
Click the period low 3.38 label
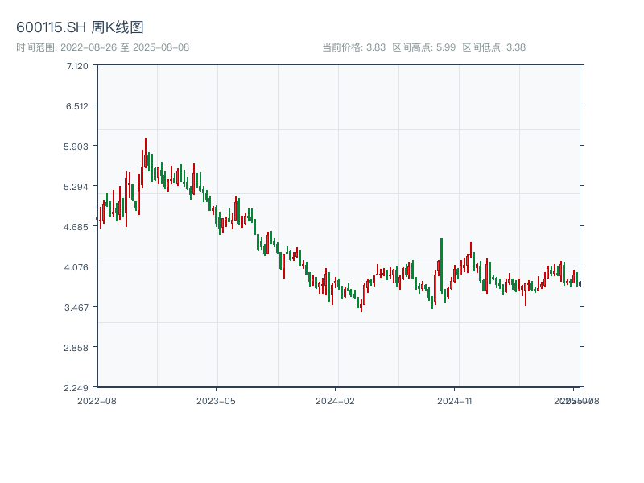493,47
